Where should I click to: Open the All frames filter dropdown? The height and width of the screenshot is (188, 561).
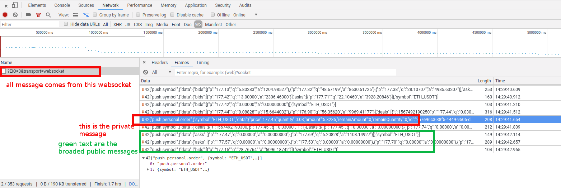tap(162, 72)
